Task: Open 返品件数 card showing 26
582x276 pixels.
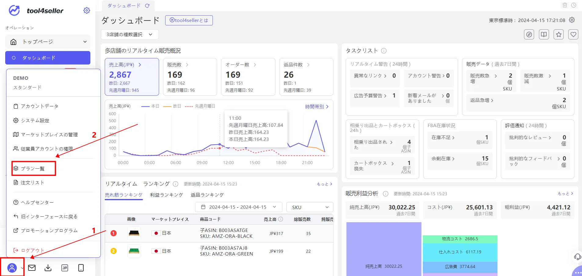Action: click(306, 77)
